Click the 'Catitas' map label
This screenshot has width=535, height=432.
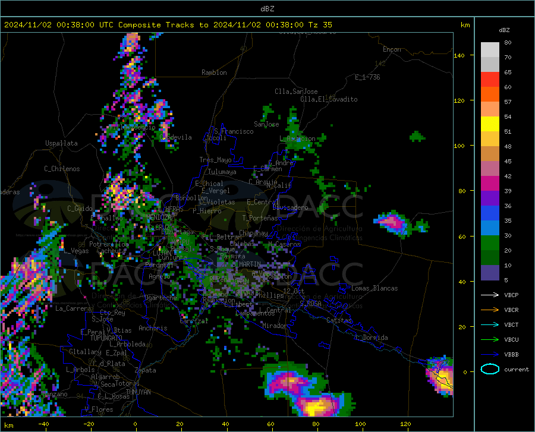click(x=339, y=320)
